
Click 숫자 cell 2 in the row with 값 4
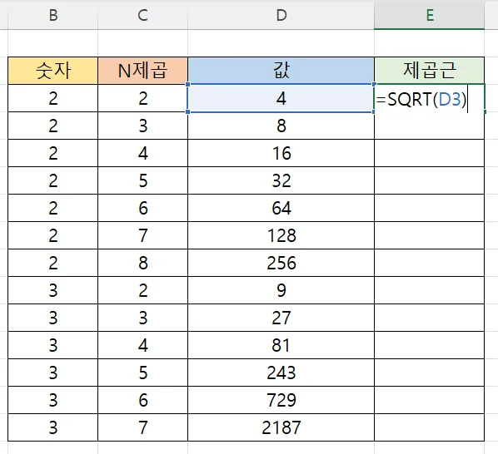tap(52, 98)
